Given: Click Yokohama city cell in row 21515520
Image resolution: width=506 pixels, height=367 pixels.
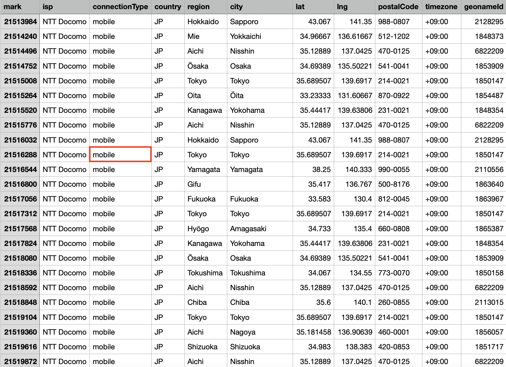Looking at the screenshot, I should pyautogui.click(x=260, y=110).
